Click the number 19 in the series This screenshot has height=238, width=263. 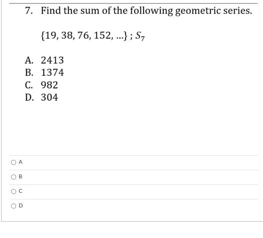pos(49,36)
